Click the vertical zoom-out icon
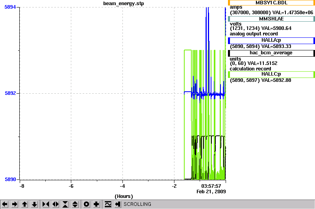 click(x=75, y=204)
